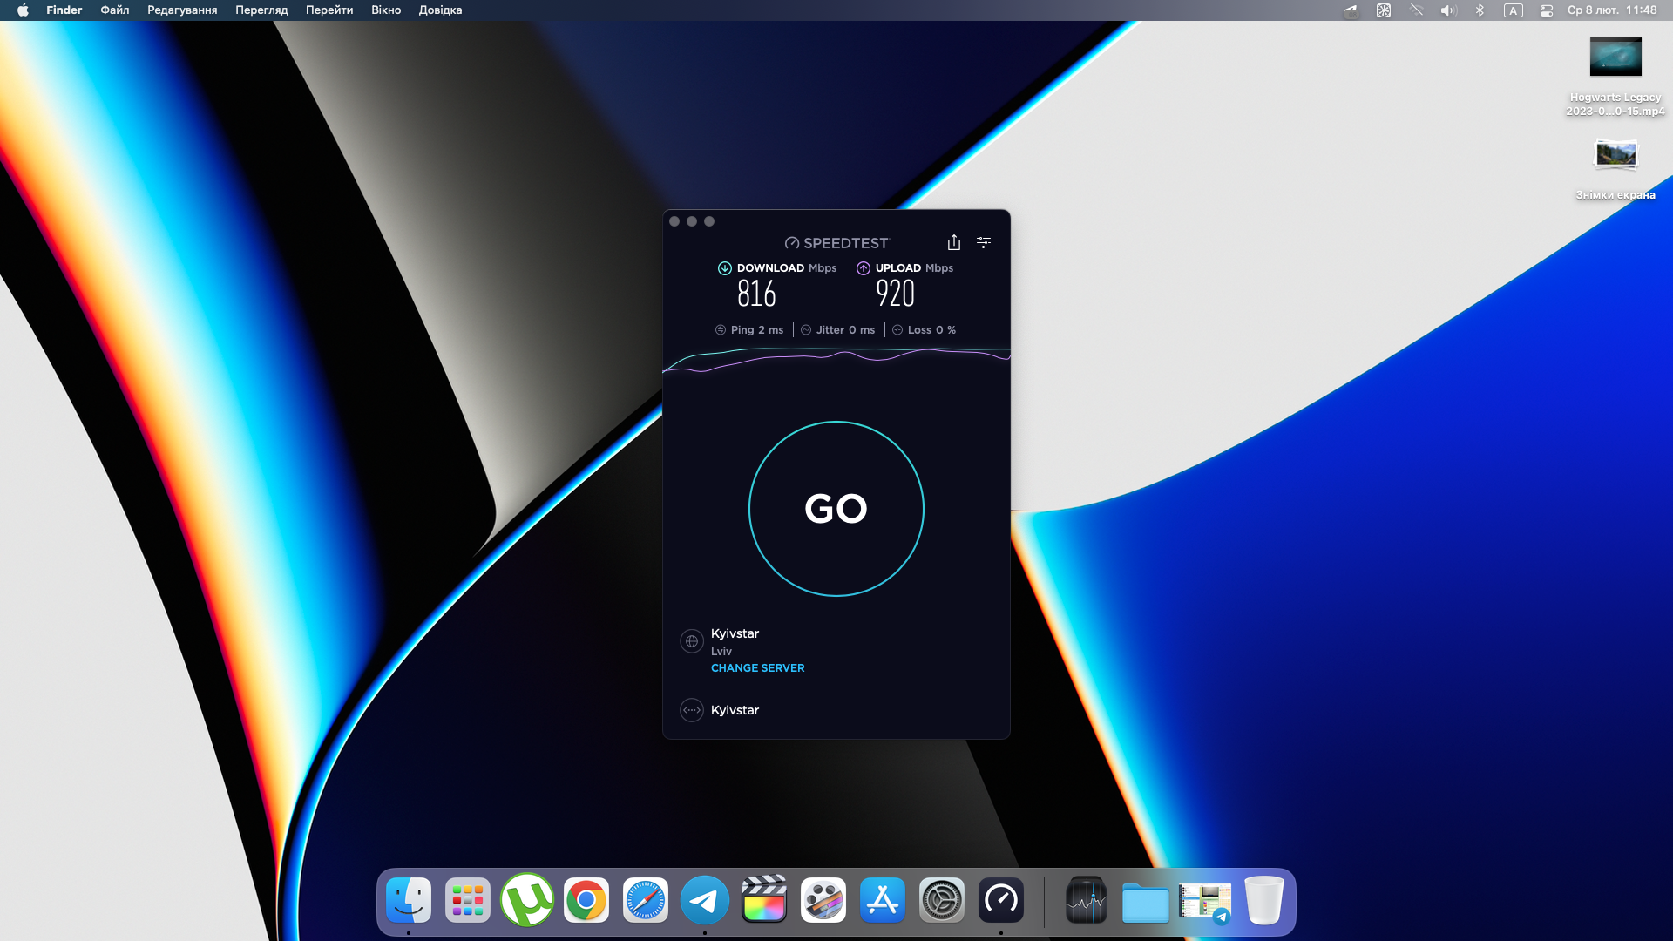Click the CHANGE SERVER link
Viewport: 1673px width, 941px height.
click(x=757, y=668)
